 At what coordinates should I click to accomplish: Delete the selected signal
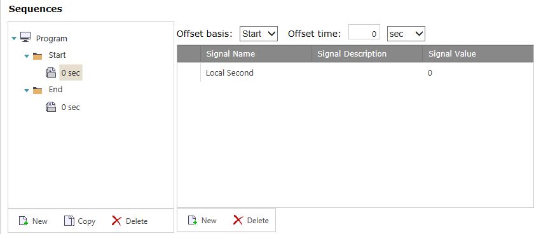tap(251, 220)
